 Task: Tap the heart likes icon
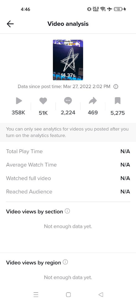pyautogui.click(x=43, y=101)
